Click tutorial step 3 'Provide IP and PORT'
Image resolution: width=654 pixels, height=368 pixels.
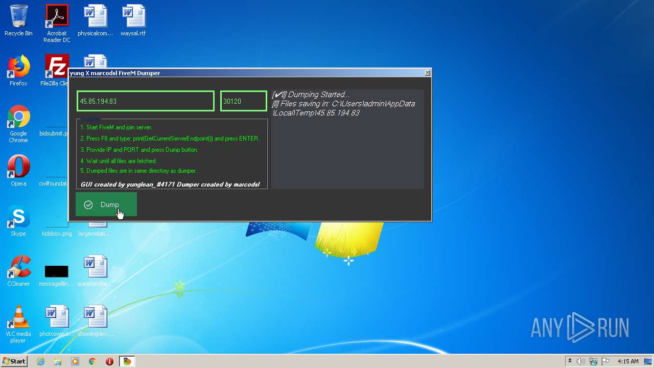pyautogui.click(x=139, y=150)
